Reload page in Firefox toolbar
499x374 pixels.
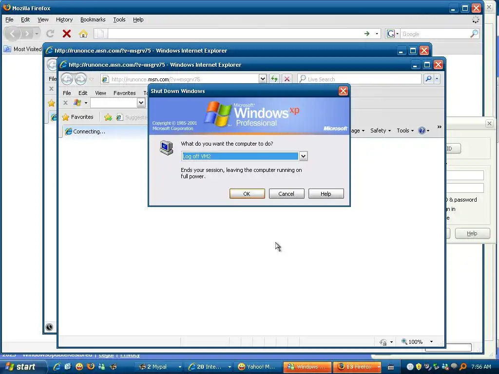(50, 34)
